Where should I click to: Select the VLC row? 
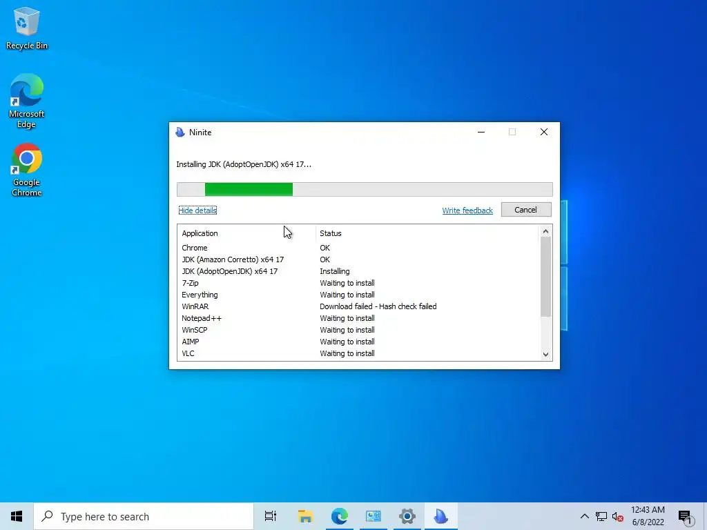[x=358, y=353]
